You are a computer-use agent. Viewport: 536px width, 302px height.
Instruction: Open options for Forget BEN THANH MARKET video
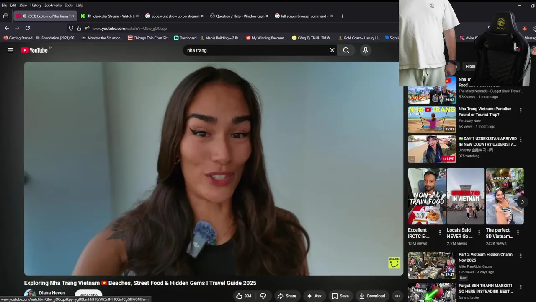521,287
